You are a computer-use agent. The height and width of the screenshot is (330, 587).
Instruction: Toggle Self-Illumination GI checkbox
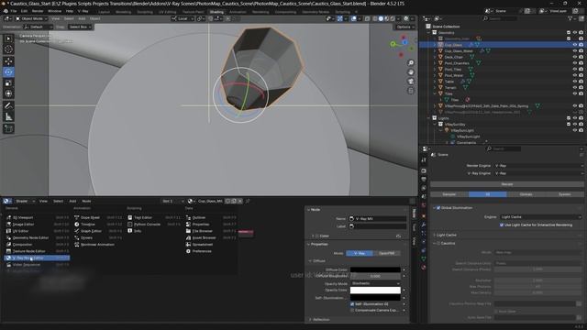point(352,304)
